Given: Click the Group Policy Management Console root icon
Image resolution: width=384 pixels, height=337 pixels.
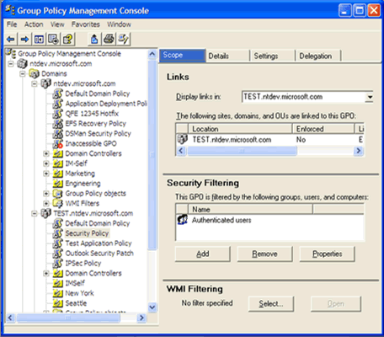Looking at the screenshot, I should [x=11, y=53].
